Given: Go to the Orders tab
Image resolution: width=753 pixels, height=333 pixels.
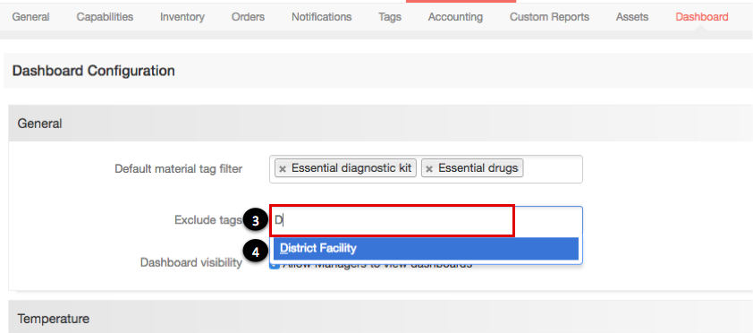Looking at the screenshot, I should click(x=248, y=17).
